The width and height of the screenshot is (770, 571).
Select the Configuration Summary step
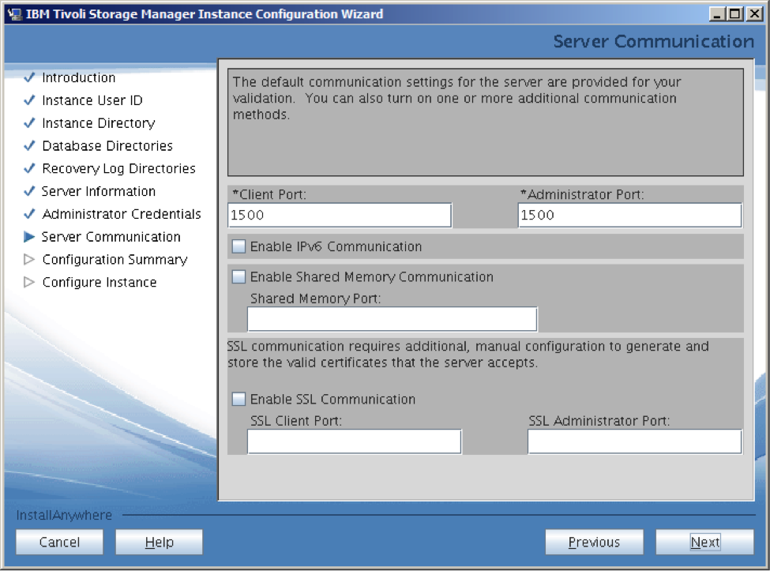pyautogui.click(x=115, y=259)
